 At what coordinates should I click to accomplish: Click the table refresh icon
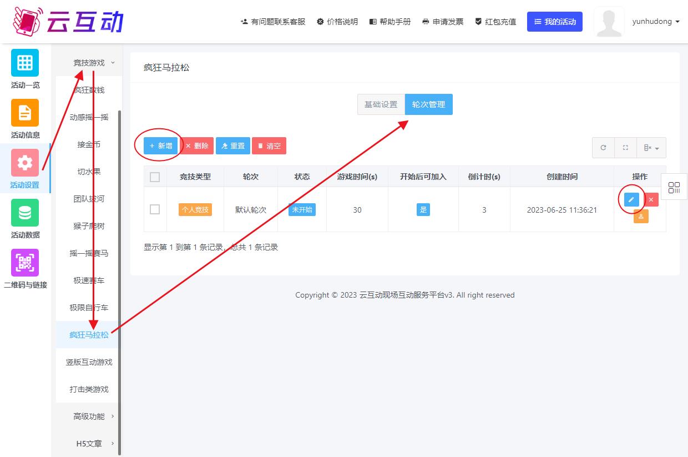pyautogui.click(x=603, y=148)
